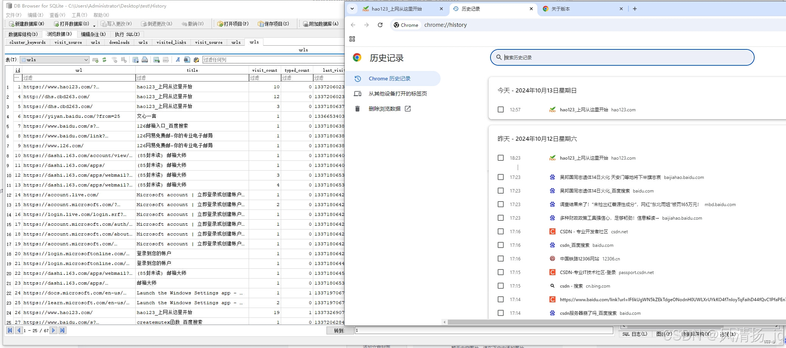The image size is (786, 348).
Task: Open a new Chrome tab with plus
Action: click(635, 9)
